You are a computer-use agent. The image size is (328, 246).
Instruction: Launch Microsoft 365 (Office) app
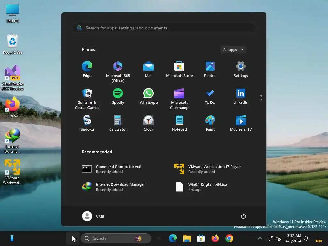[x=118, y=72]
